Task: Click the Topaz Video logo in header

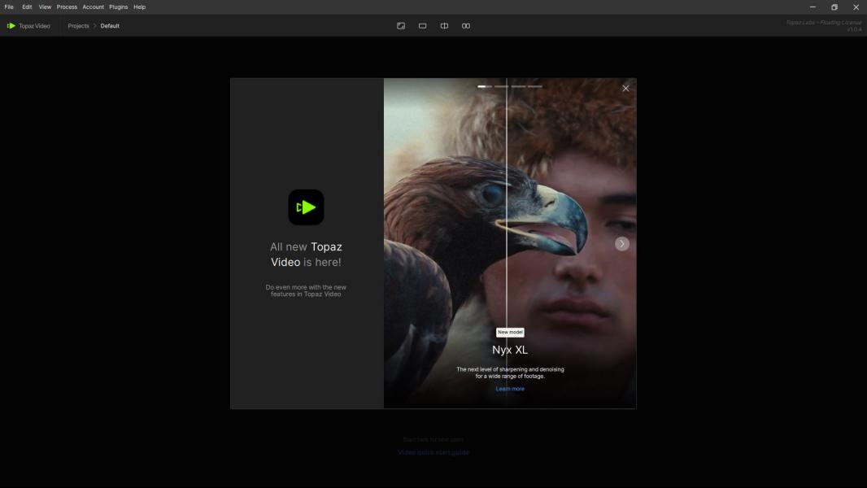Action: 28,26
